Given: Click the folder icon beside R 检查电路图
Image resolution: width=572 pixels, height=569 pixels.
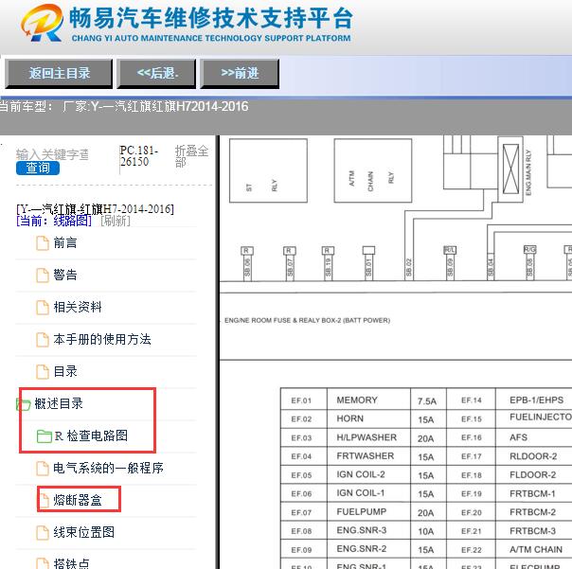Looking at the screenshot, I should click(45, 436).
